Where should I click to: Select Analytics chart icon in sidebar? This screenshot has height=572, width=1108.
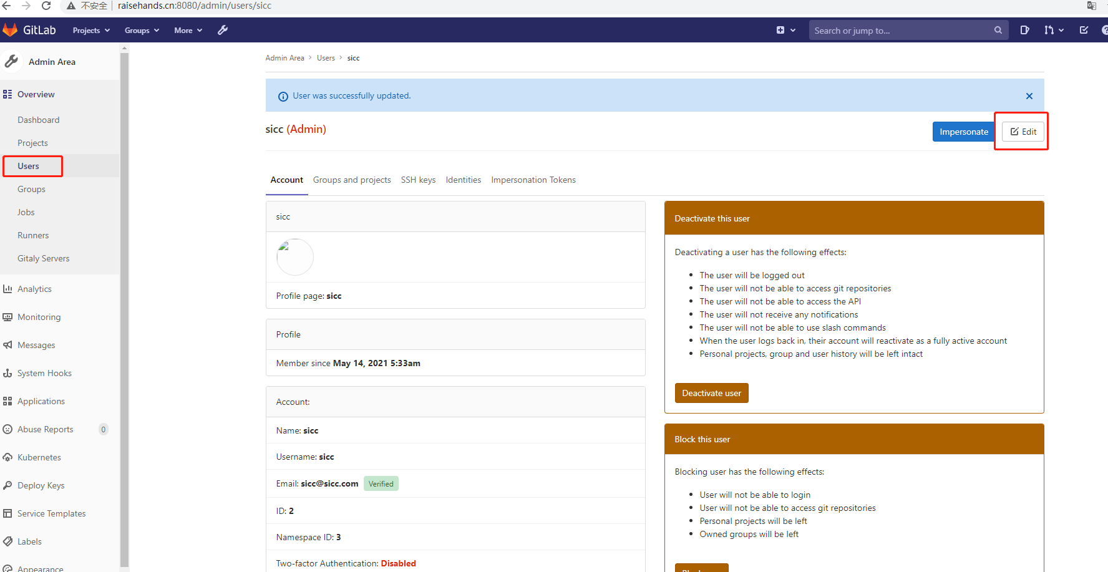click(8, 288)
